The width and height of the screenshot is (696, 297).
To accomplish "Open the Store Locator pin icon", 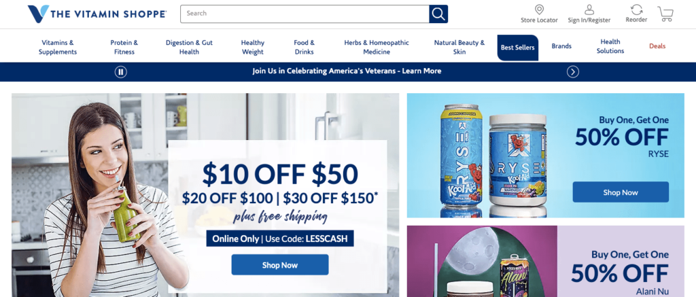I will click(x=539, y=10).
